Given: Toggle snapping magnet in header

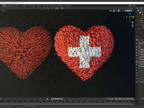Looking at the screenshot, I should tap(56, 8).
